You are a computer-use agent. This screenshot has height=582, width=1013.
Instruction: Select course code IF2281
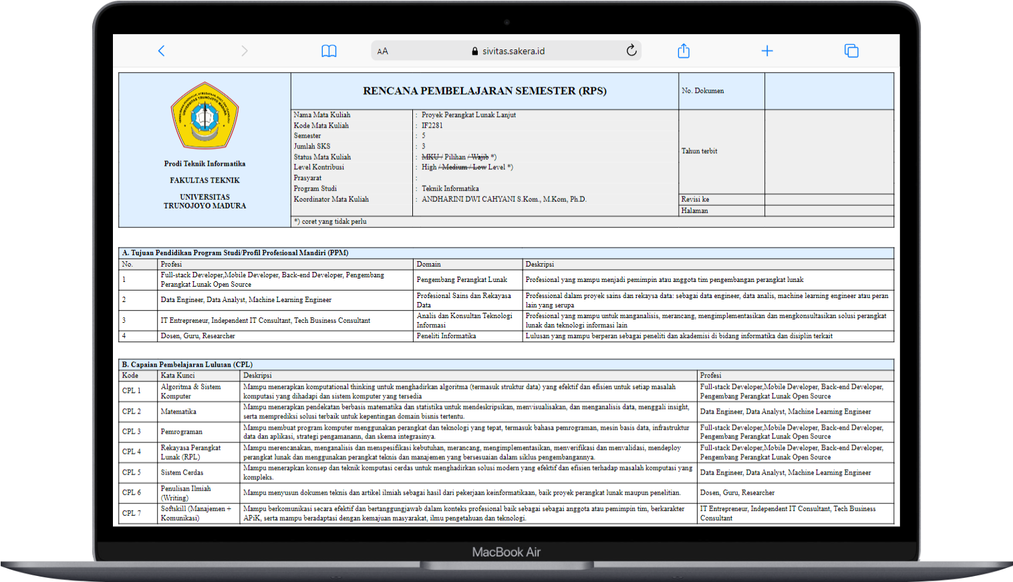[x=432, y=126]
